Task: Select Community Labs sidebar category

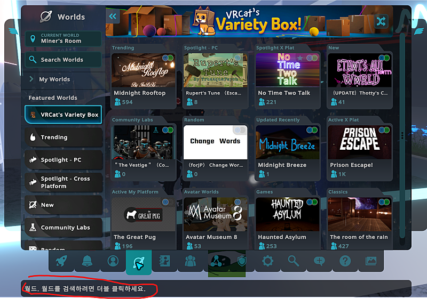Action: click(x=63, y=228)
